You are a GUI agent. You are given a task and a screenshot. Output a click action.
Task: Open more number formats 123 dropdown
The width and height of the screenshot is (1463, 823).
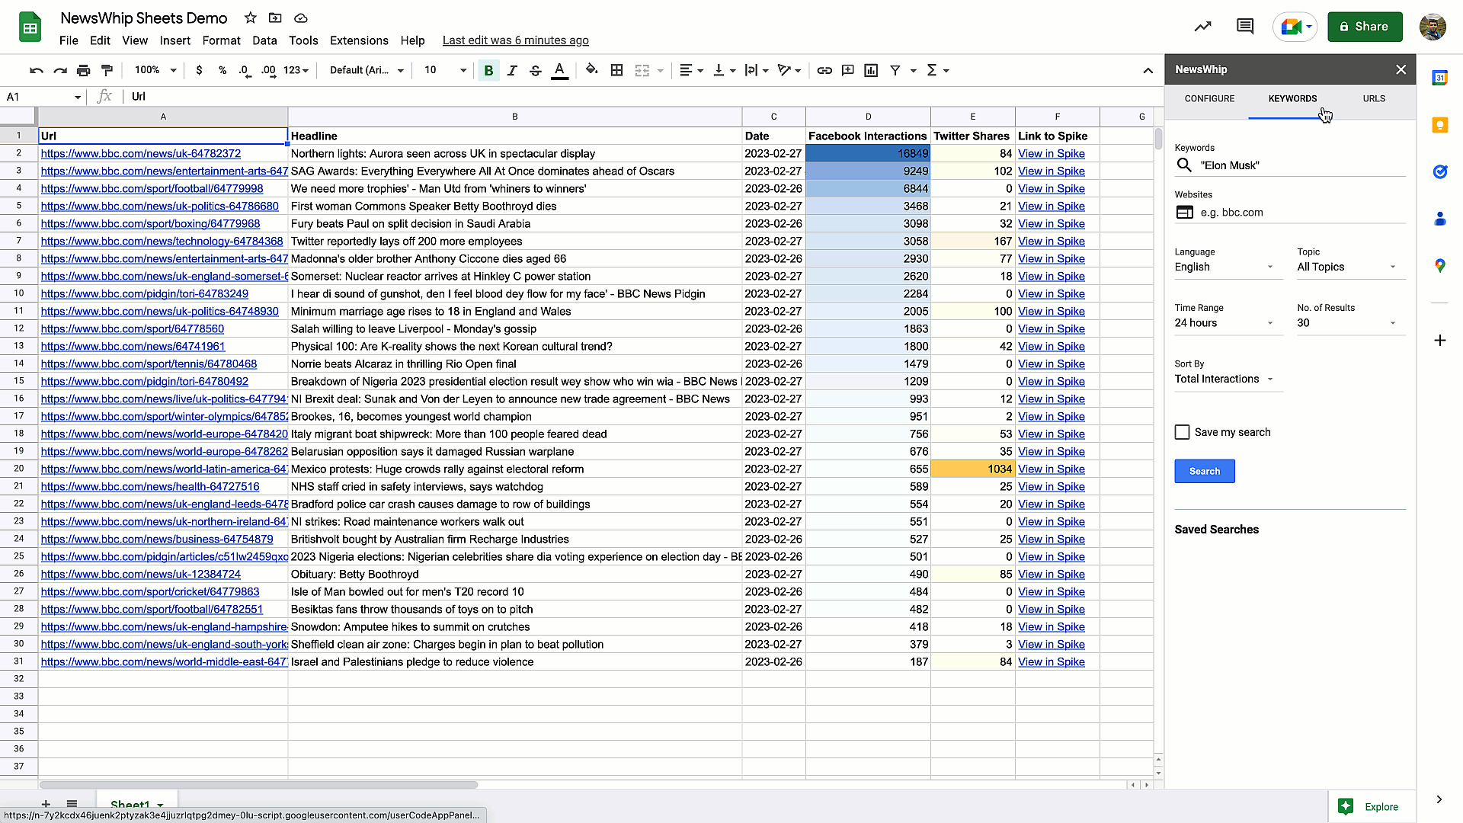(296, 70)
